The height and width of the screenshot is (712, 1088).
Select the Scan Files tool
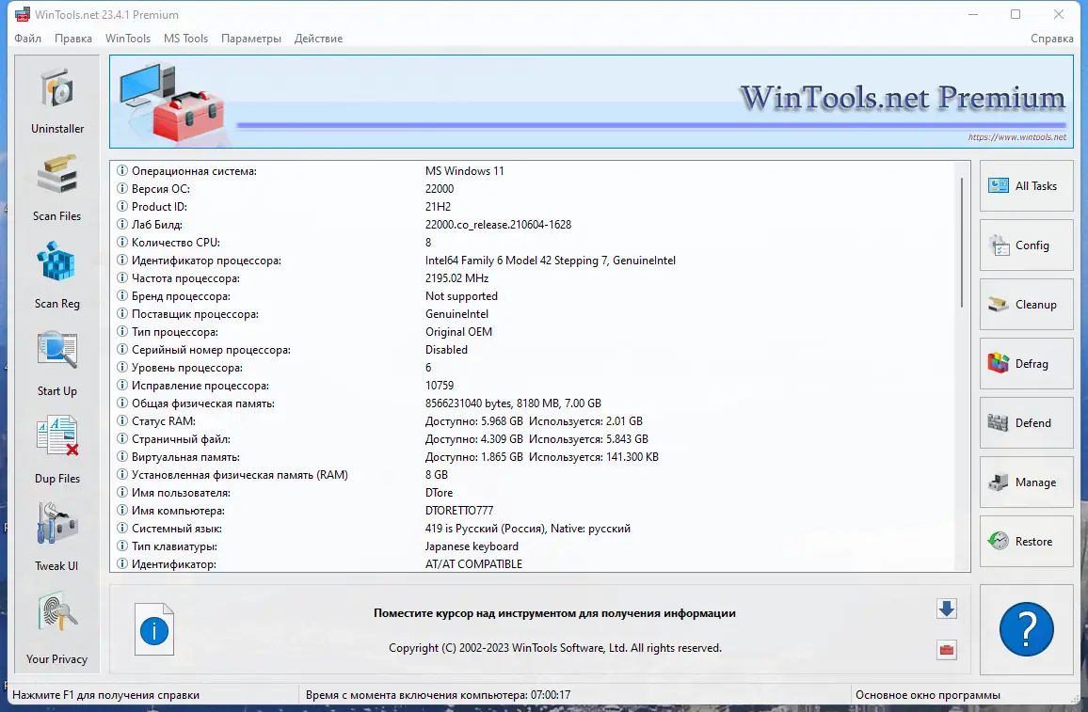[x=56, y=186]
